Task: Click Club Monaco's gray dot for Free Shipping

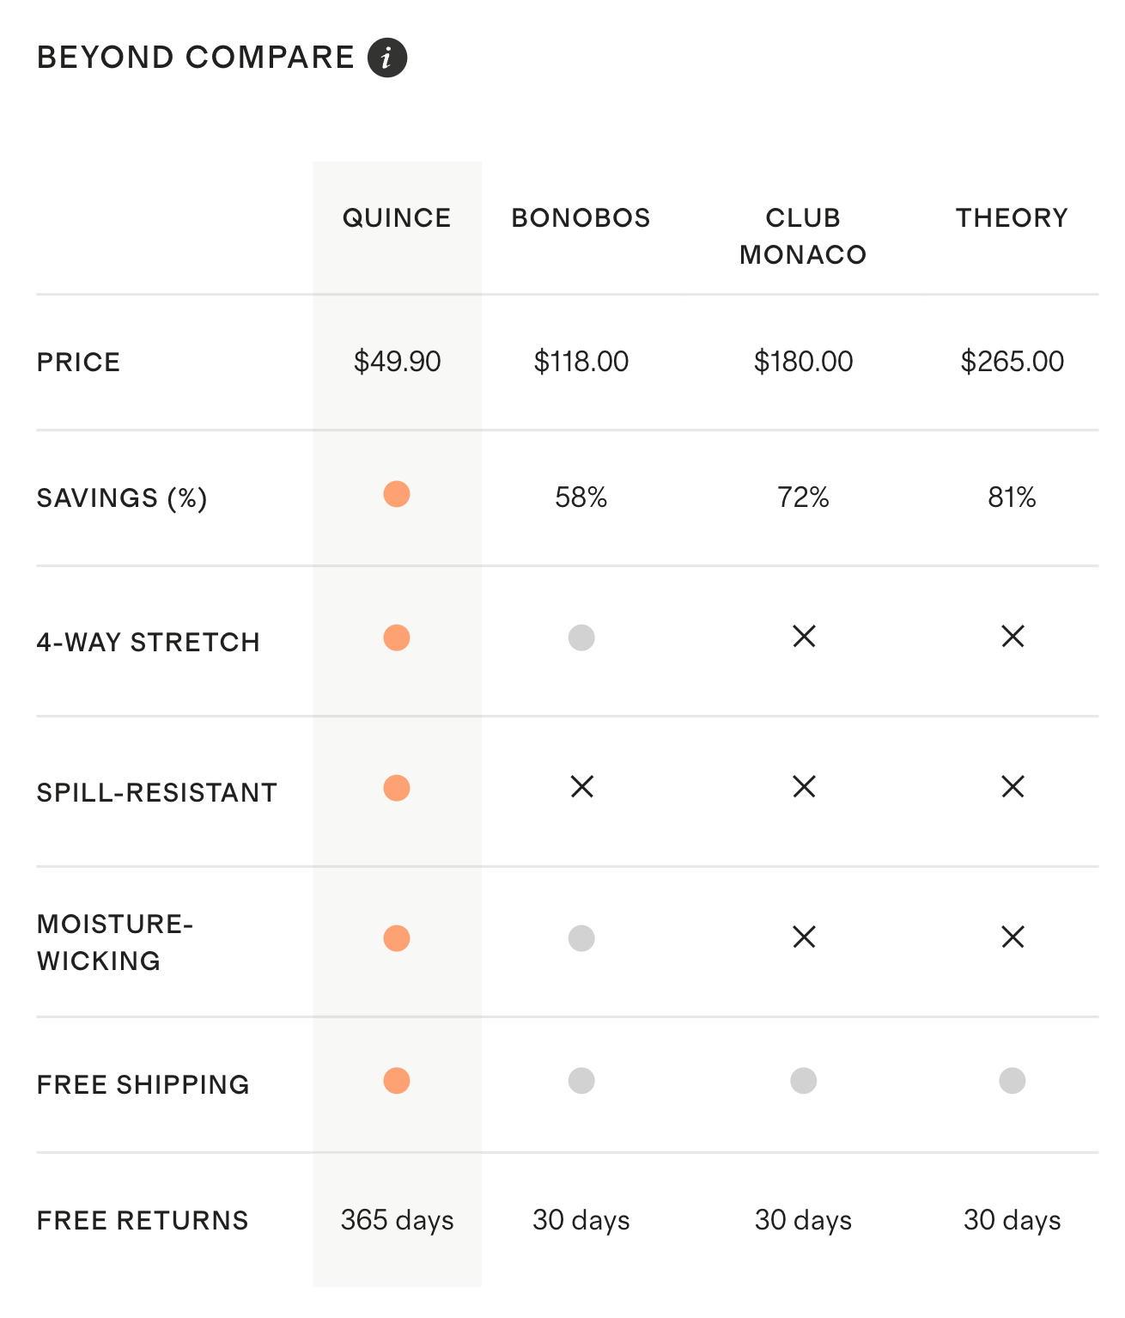Action: coord(804,1081)
